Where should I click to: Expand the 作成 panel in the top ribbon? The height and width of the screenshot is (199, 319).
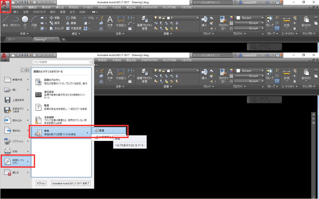pyautogui.click(x=24, y=33)
